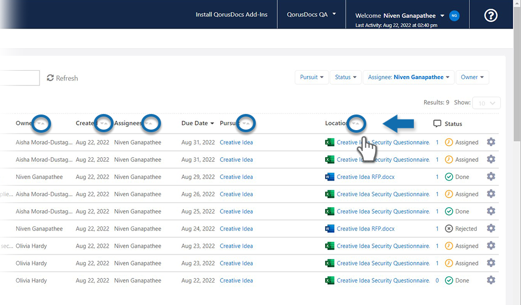Expand the Assignee: Niven Ganapathee filter
This screenshot has width=521, height=305.
coord(408,77)
